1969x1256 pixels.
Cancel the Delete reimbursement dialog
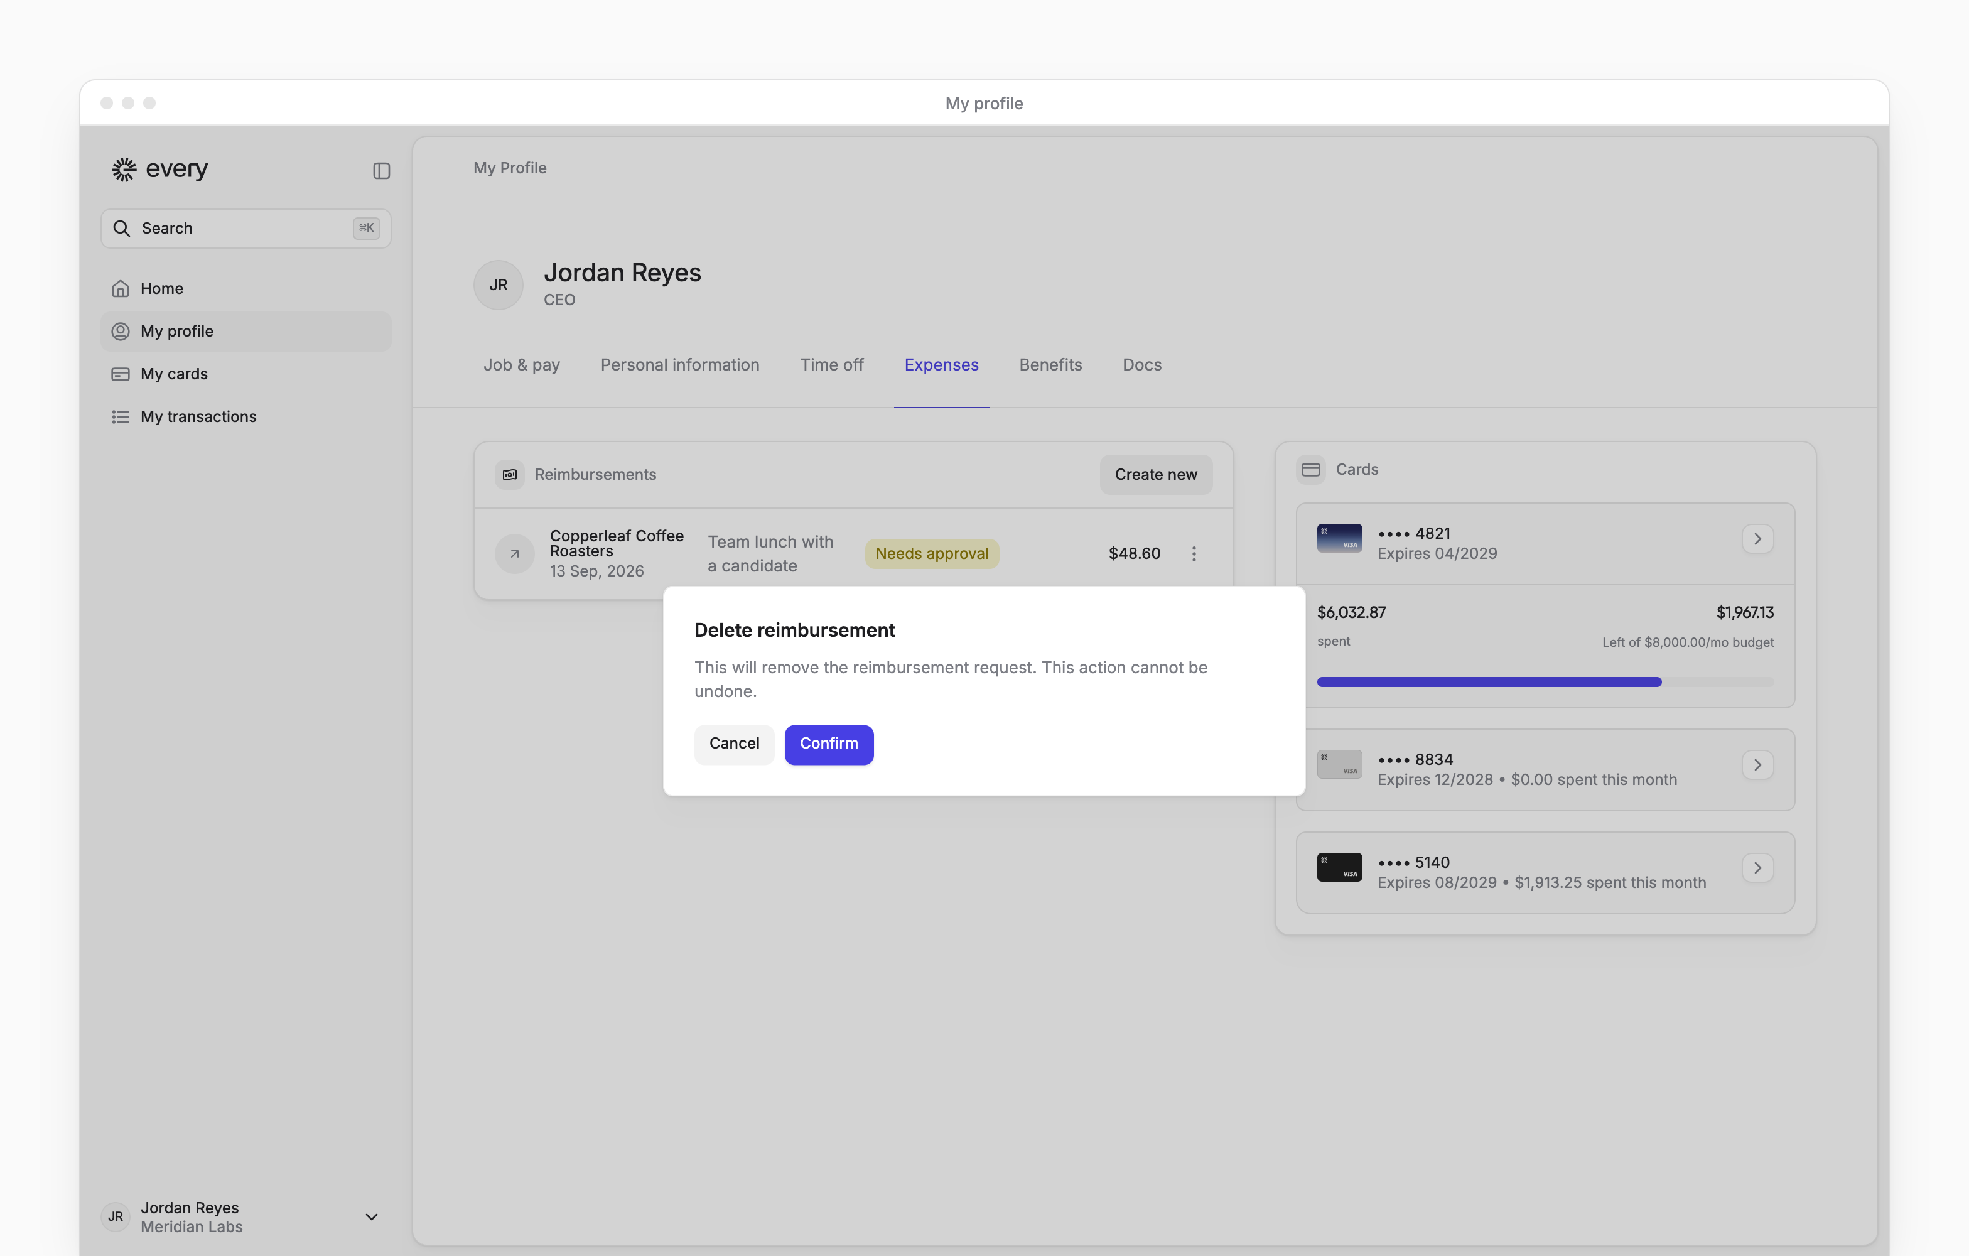point(734,744)
